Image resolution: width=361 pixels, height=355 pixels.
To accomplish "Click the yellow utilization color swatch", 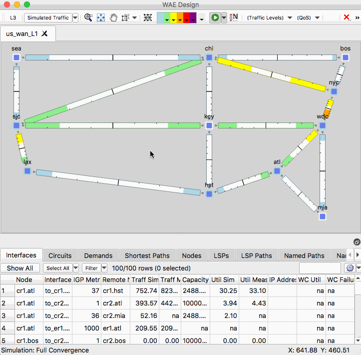I will pos(174,18).
